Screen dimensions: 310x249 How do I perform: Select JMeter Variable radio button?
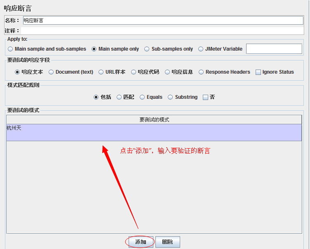201,49
